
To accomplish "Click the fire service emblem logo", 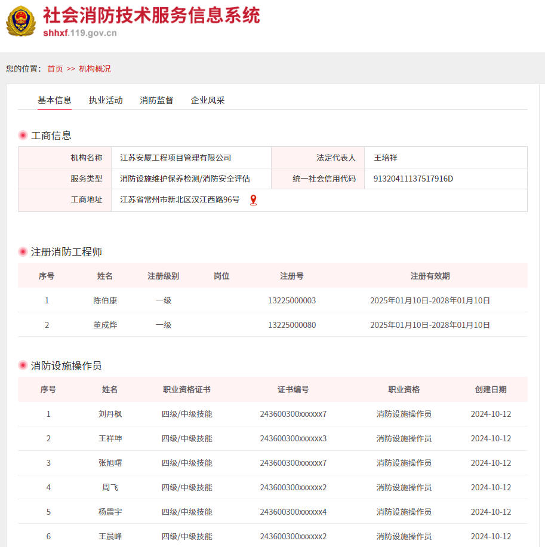I will 21,21.
